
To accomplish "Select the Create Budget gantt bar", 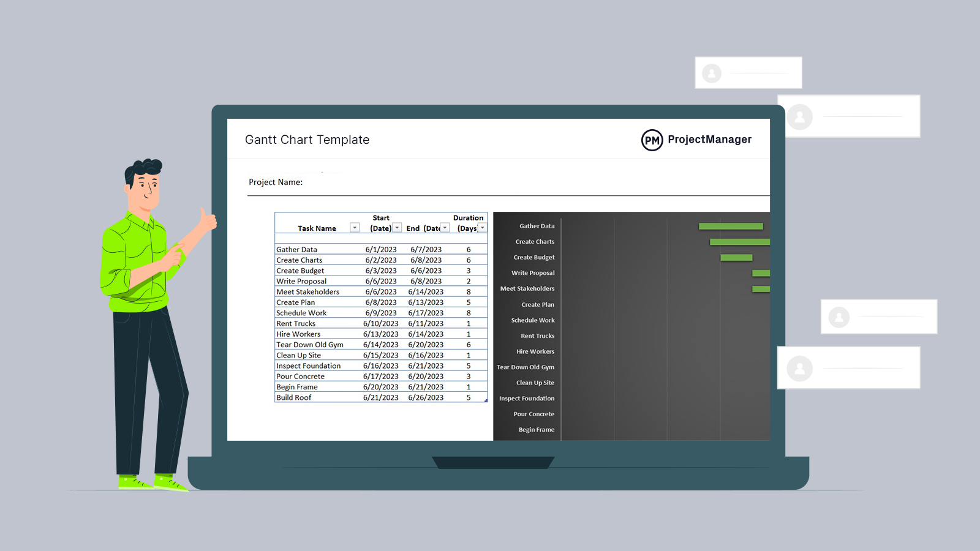I will pyautogui.click(x=736, y=258).
